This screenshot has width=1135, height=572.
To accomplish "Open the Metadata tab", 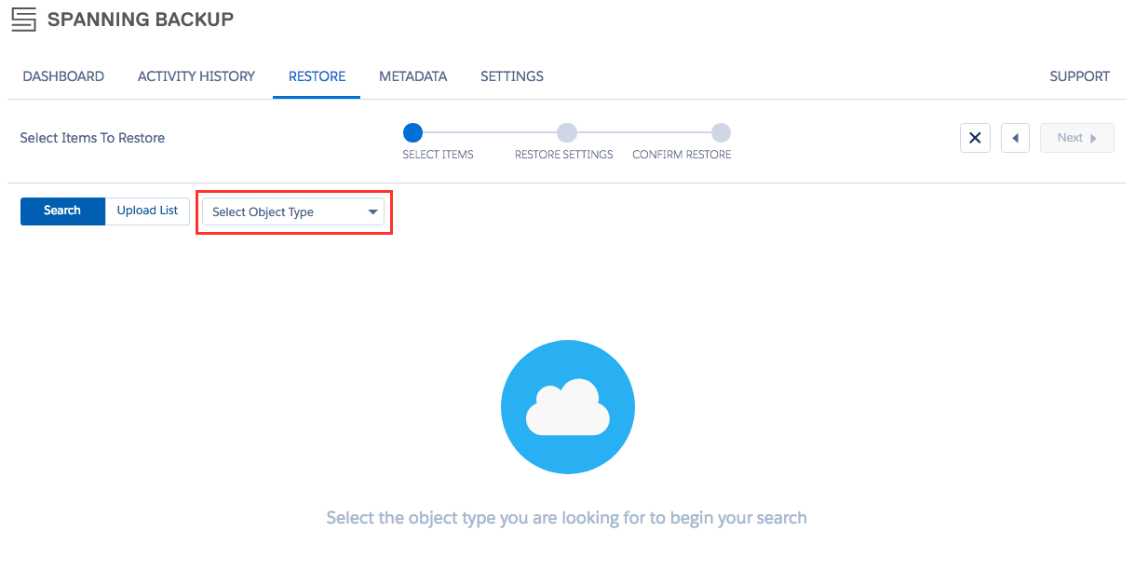I will tap(412, 76).
